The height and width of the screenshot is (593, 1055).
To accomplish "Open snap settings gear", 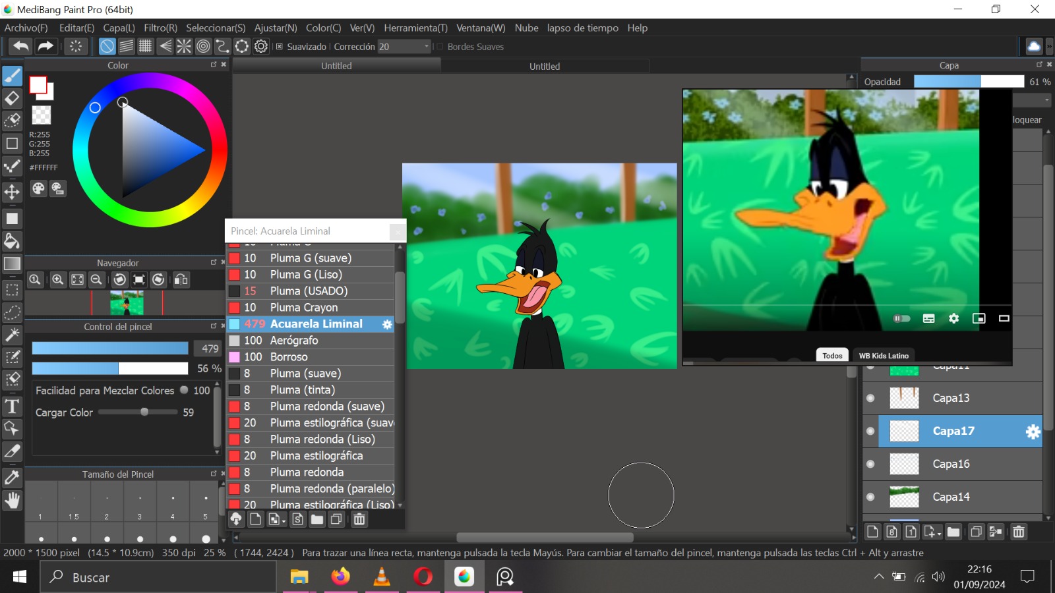I will click(x=261, y=46).
